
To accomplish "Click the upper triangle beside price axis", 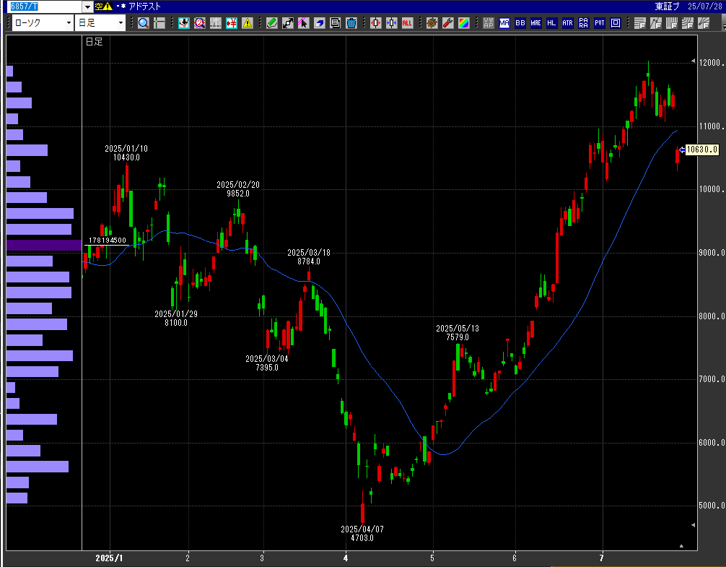I will [x=693, y=61].
